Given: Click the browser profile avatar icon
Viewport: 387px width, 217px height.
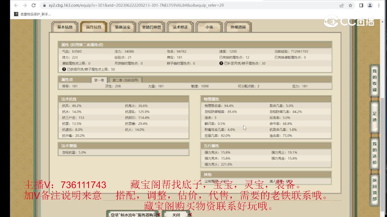Looking at the screenshot, I should (x=370, y=5).
